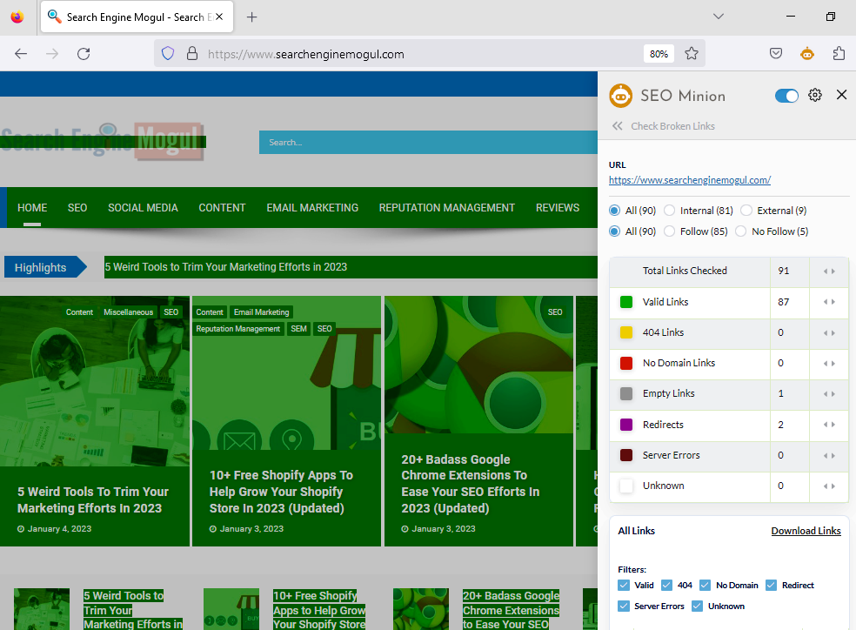Uncheck the 404 filter checkbox

coord(668,585)
